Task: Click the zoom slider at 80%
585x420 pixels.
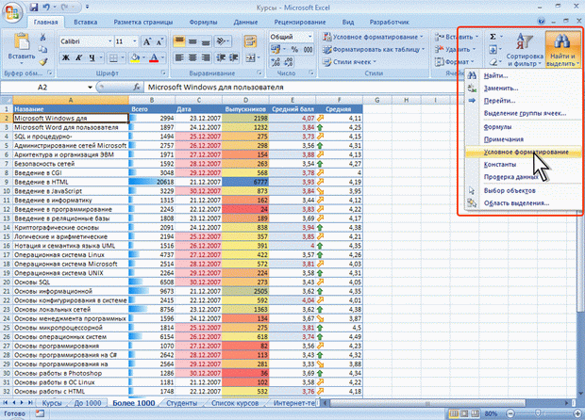Action: pyautogui.click(x=538, y=413)
